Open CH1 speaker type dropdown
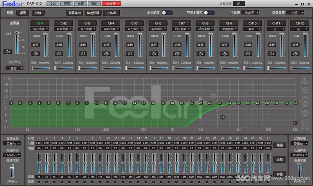 (40, 29)
